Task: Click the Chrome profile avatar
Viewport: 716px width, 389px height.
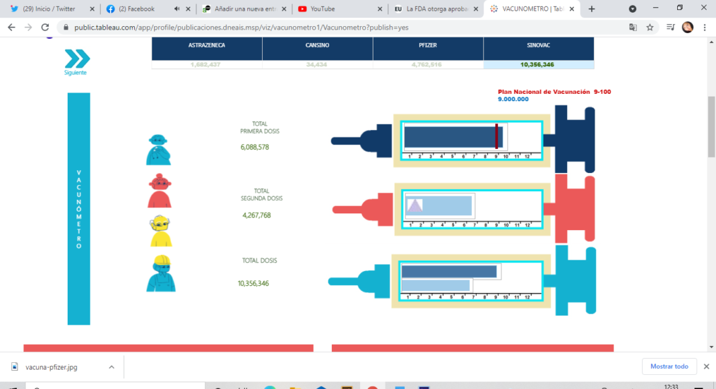Action: coord(687,27)
